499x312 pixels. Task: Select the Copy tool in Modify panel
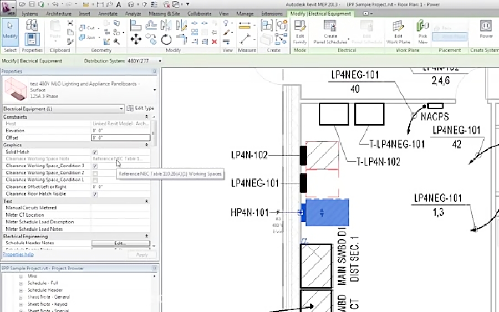pyautogui.click(x=151, y=39)
